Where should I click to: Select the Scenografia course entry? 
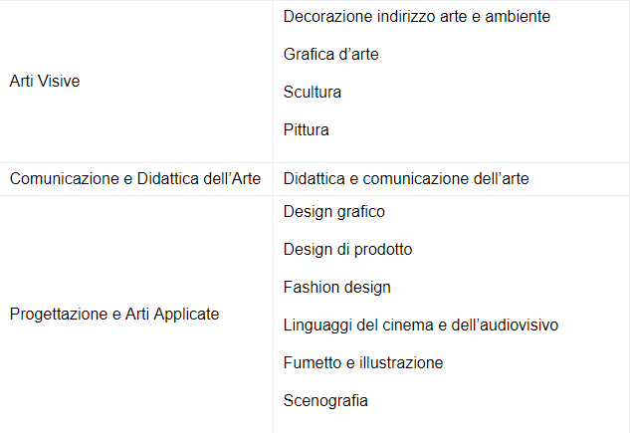325,400
